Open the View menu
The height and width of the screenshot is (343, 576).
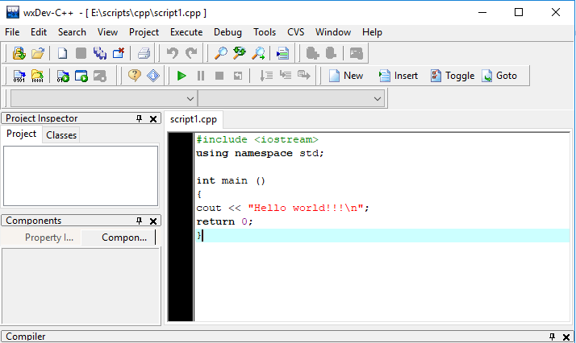(107, 32)
